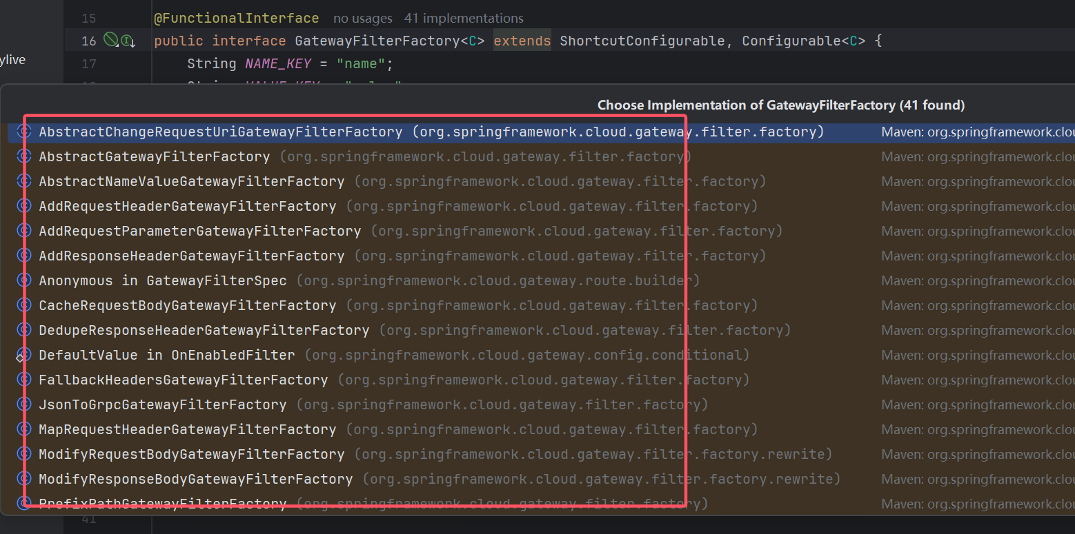Open AddResponseHeaderGatewayFilterFactory implementation
This screenshot has height=534, width=1075.
point(541,256)
